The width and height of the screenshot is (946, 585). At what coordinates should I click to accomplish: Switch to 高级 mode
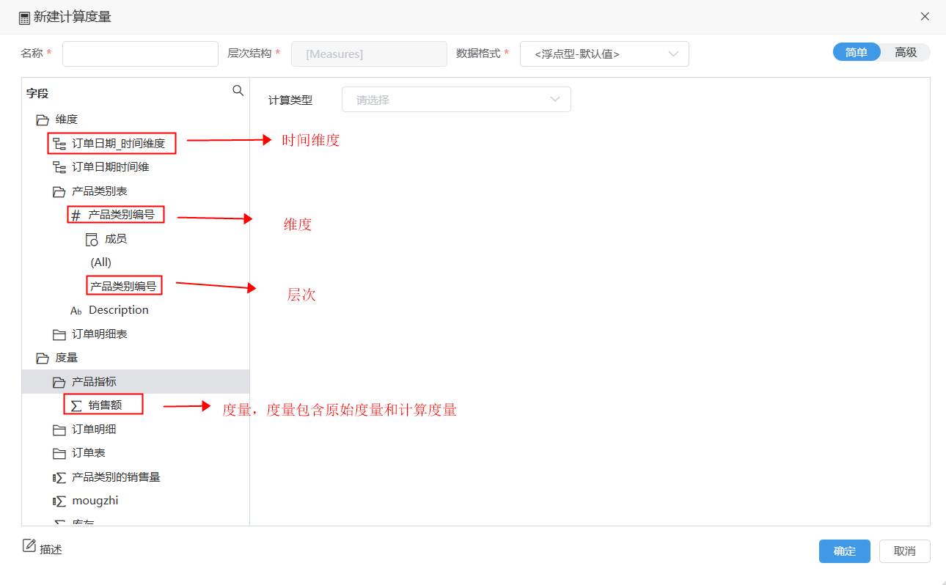click(906, 53)
